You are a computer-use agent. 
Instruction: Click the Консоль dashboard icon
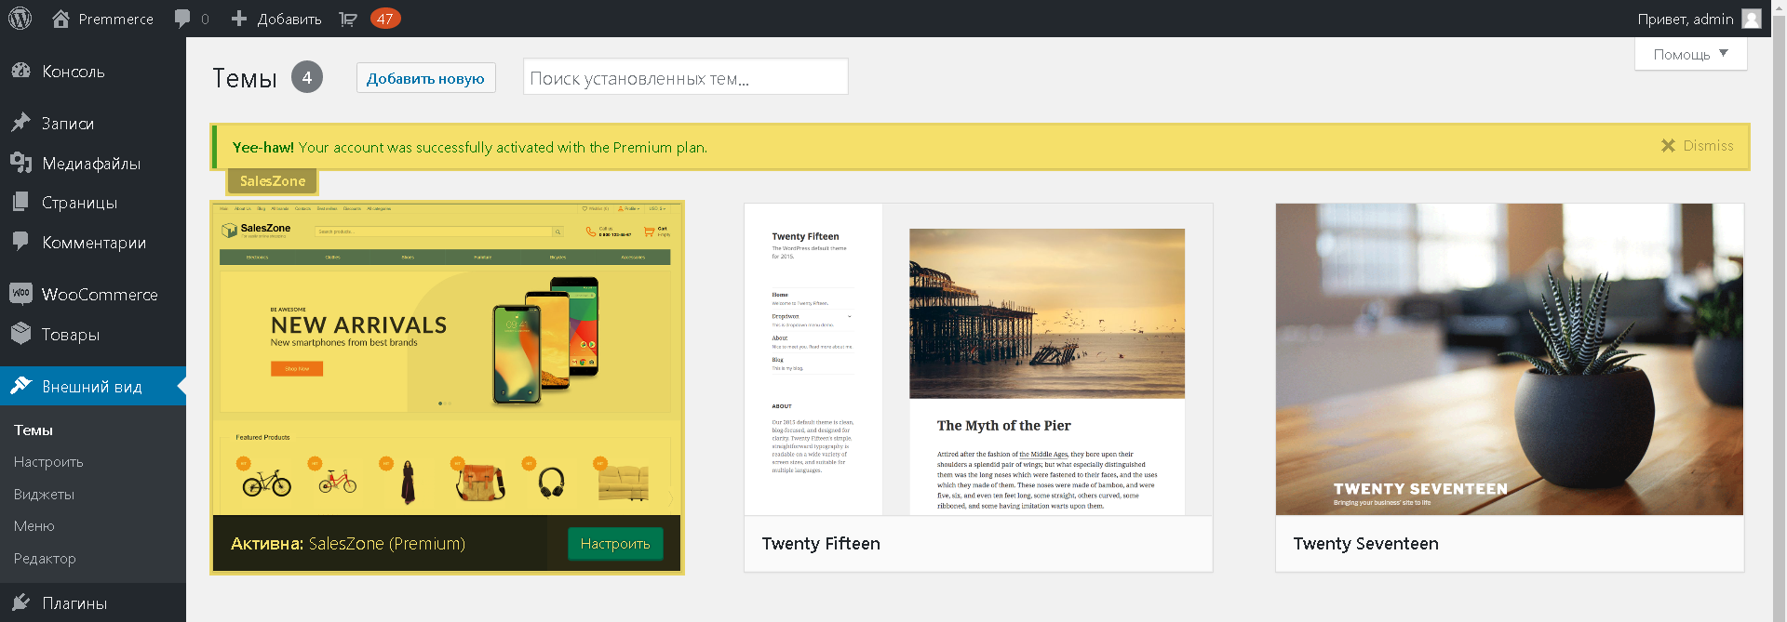(20, 71)
